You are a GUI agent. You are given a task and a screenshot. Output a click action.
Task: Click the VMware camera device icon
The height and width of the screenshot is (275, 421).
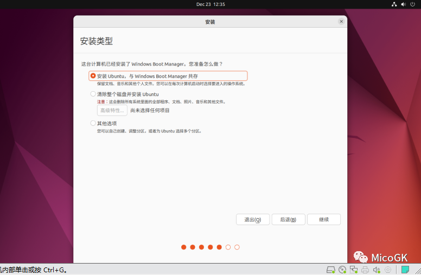coord(388,270)
